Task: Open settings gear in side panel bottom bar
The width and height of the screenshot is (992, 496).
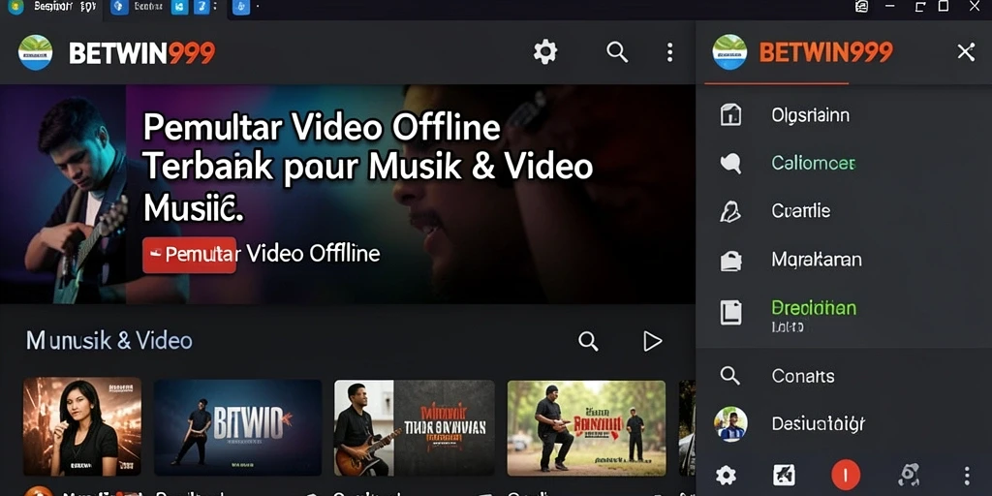Action: pos(726,475)
